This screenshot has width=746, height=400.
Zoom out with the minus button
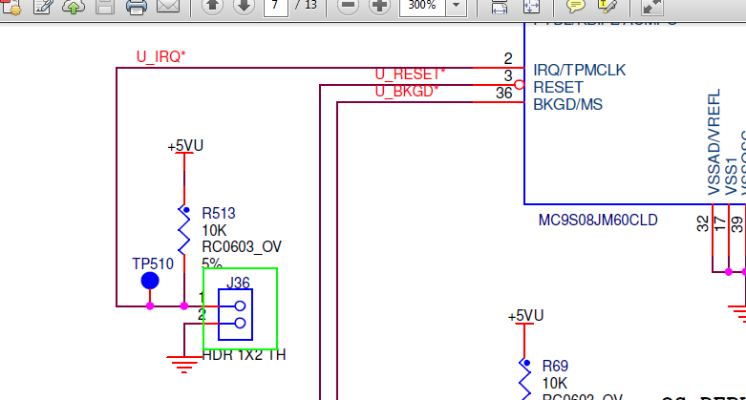click(349, 6)
